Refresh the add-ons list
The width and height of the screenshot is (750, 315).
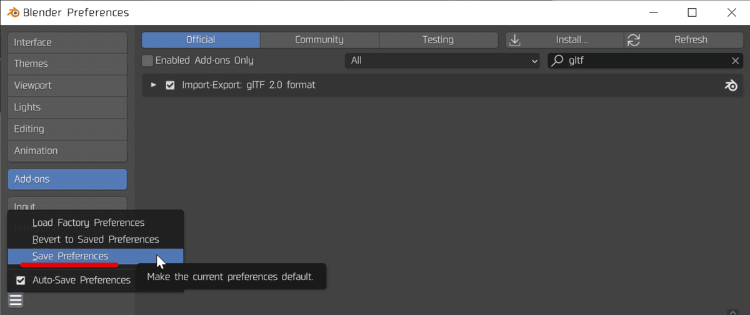tap(683, 40)
